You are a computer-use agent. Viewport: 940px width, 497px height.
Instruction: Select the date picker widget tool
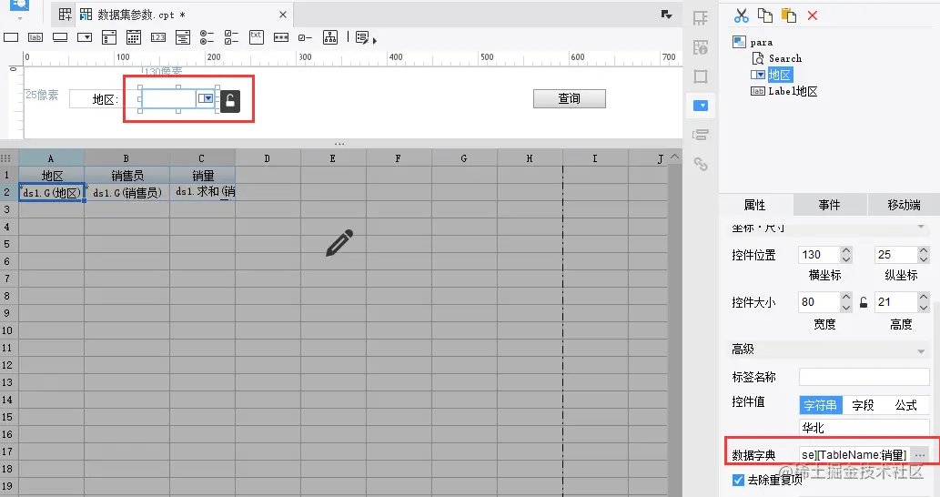pyautogui.click(x=134, y=37)
